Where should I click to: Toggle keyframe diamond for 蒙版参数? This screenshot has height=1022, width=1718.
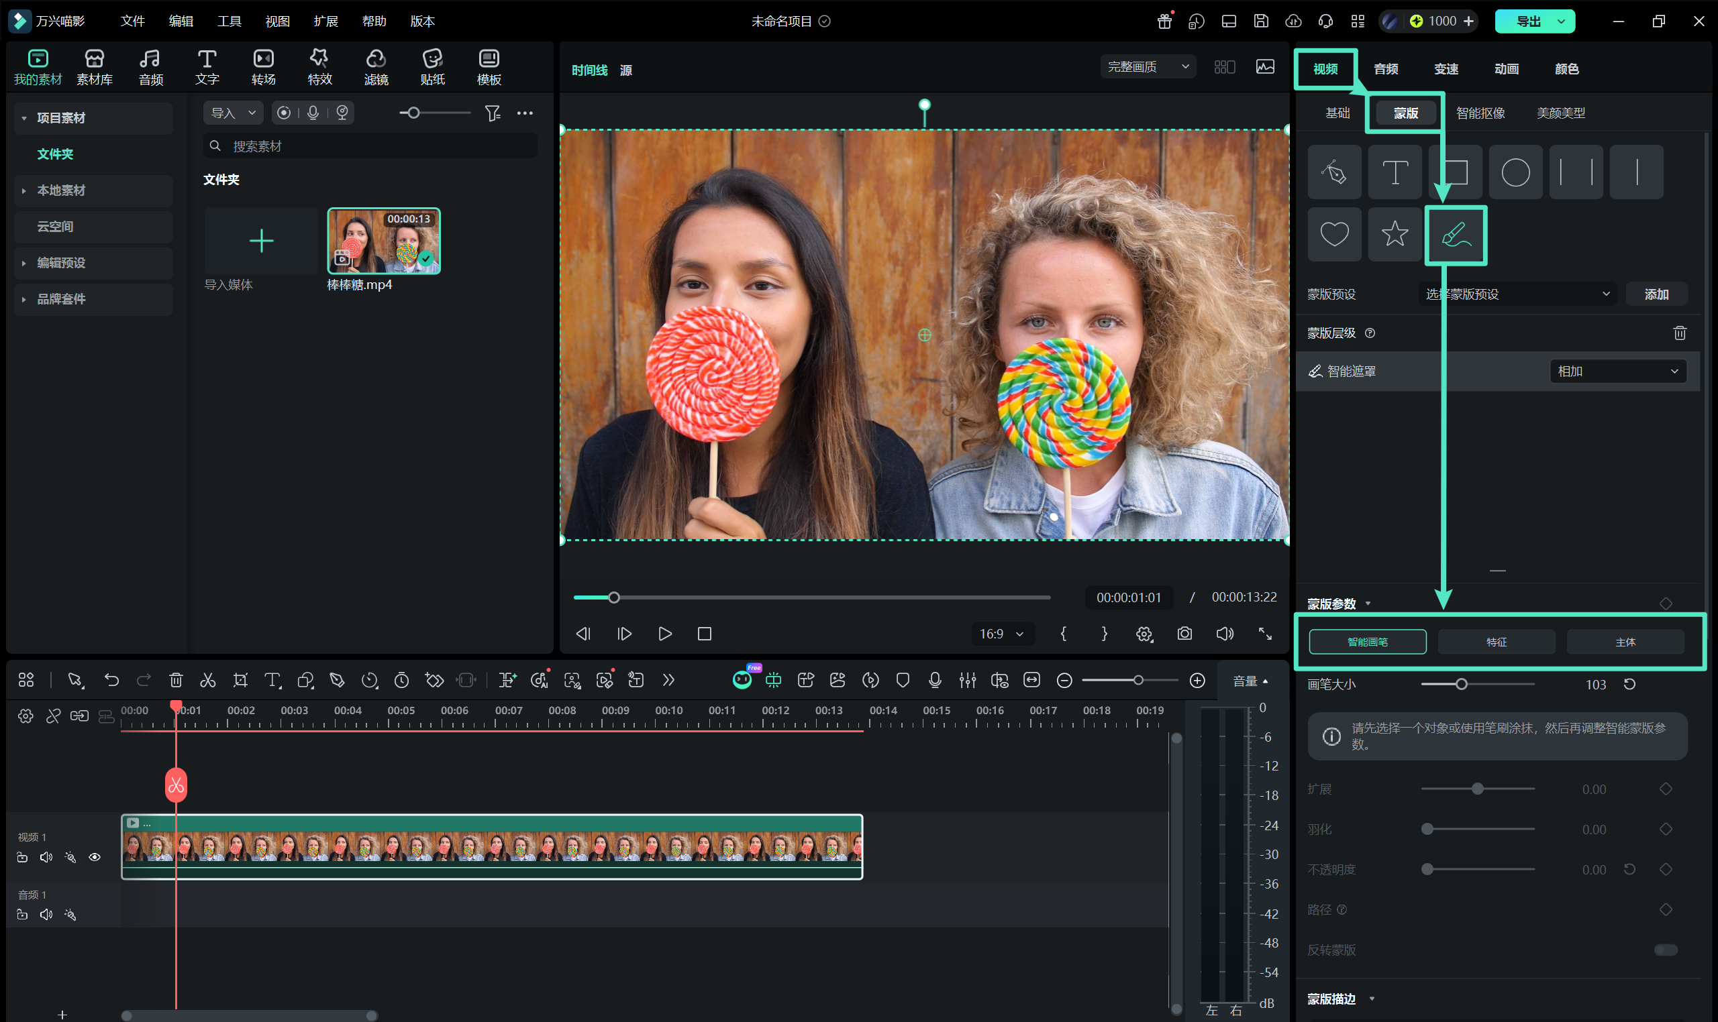(x=1666, y=604)
